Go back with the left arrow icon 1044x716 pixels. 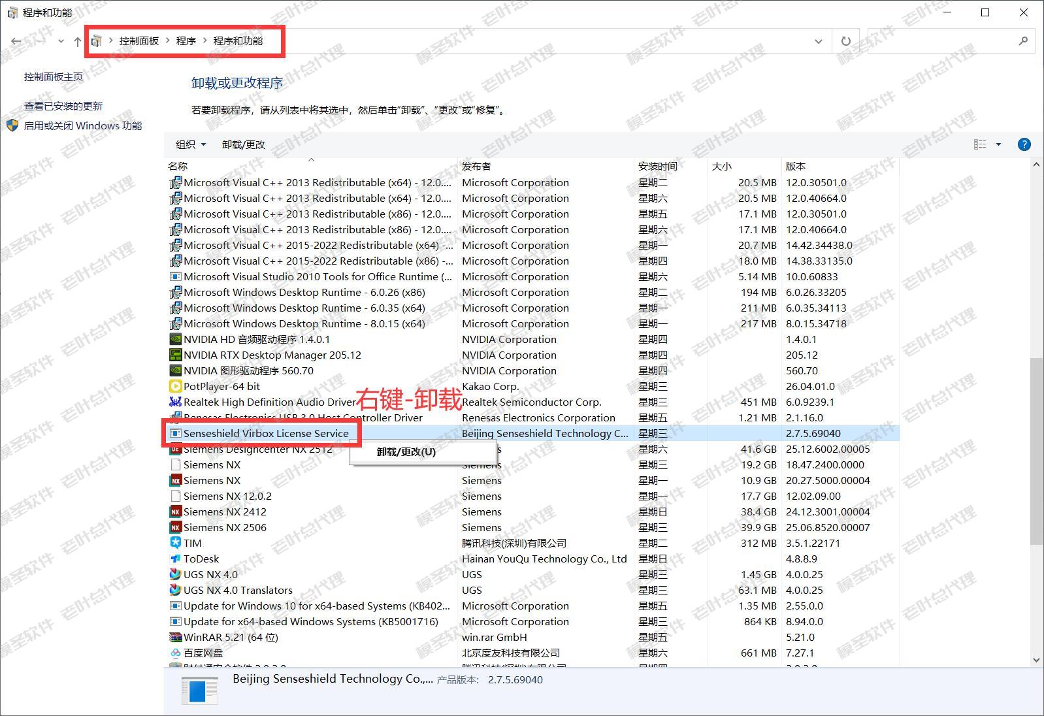16,41
